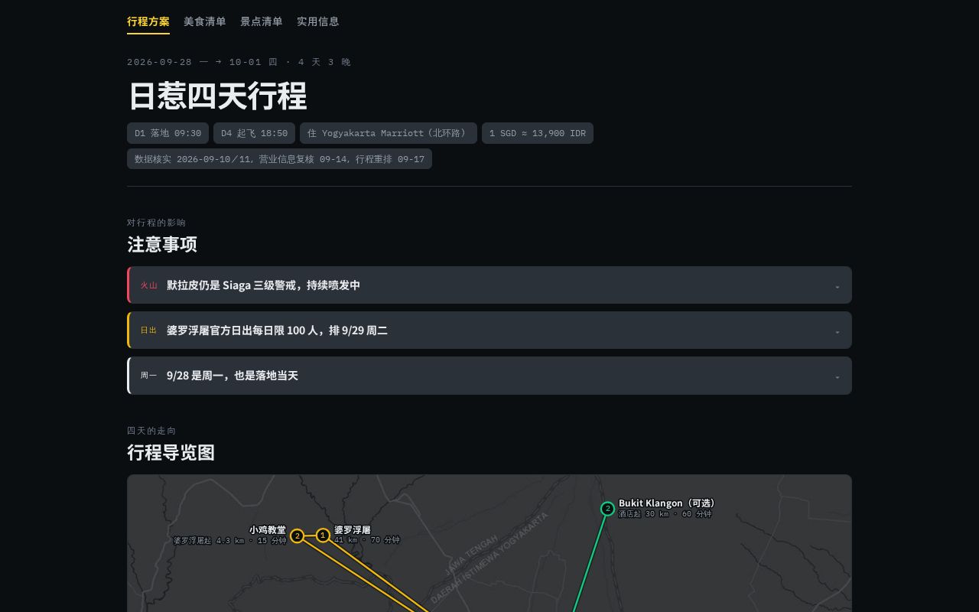Select map marker 2 for 小鸡教堂

tap(298, 535)
